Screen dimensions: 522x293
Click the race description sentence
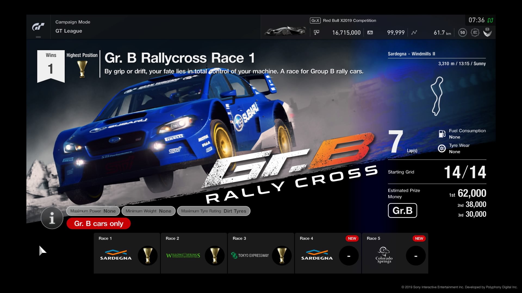[234, 72]
